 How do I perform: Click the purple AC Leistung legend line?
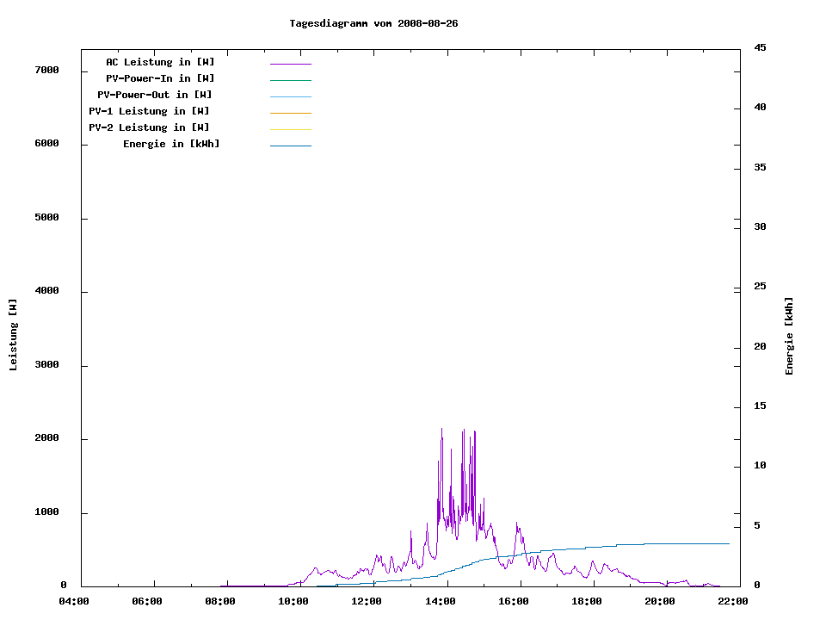point(290,64)
